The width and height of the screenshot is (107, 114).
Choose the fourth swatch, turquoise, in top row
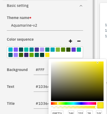(26, 50)
